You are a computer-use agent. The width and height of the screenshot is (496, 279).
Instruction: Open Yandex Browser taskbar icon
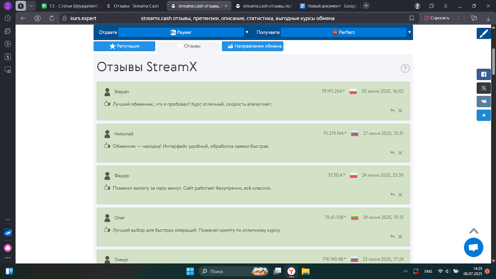(x=291, y=272)
